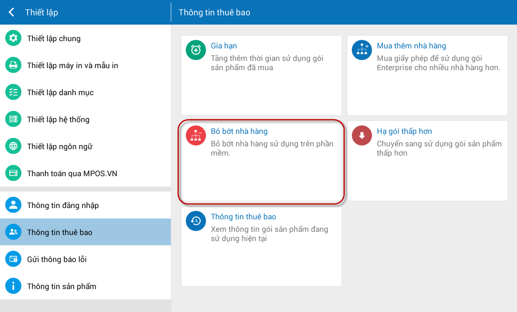
Task: Click the info icon for Thông tin sản phẩm
Action: pyautogui.click(x=13, y=286)
